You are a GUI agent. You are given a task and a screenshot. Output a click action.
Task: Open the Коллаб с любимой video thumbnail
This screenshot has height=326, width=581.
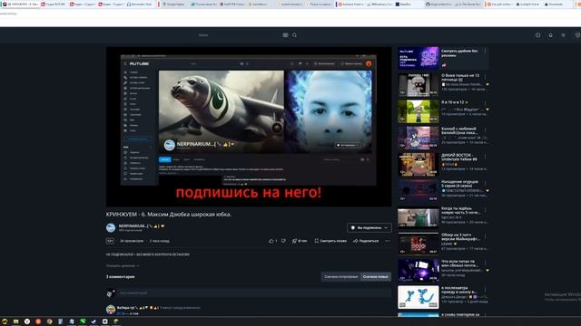(x=419, y=138)
